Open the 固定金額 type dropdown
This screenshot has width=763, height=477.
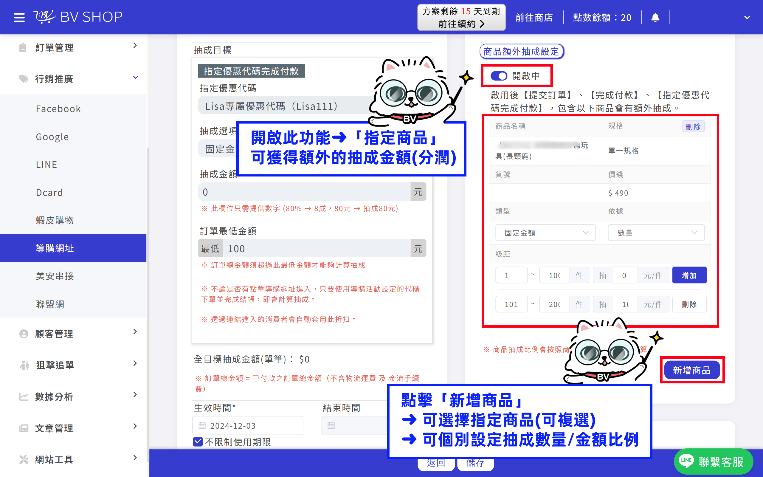pyautogui.click(x=545, y=233)
